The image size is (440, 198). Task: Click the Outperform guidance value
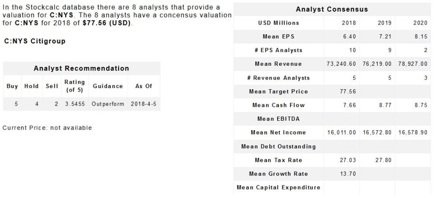pyautogui.click(x=108, y=104)
